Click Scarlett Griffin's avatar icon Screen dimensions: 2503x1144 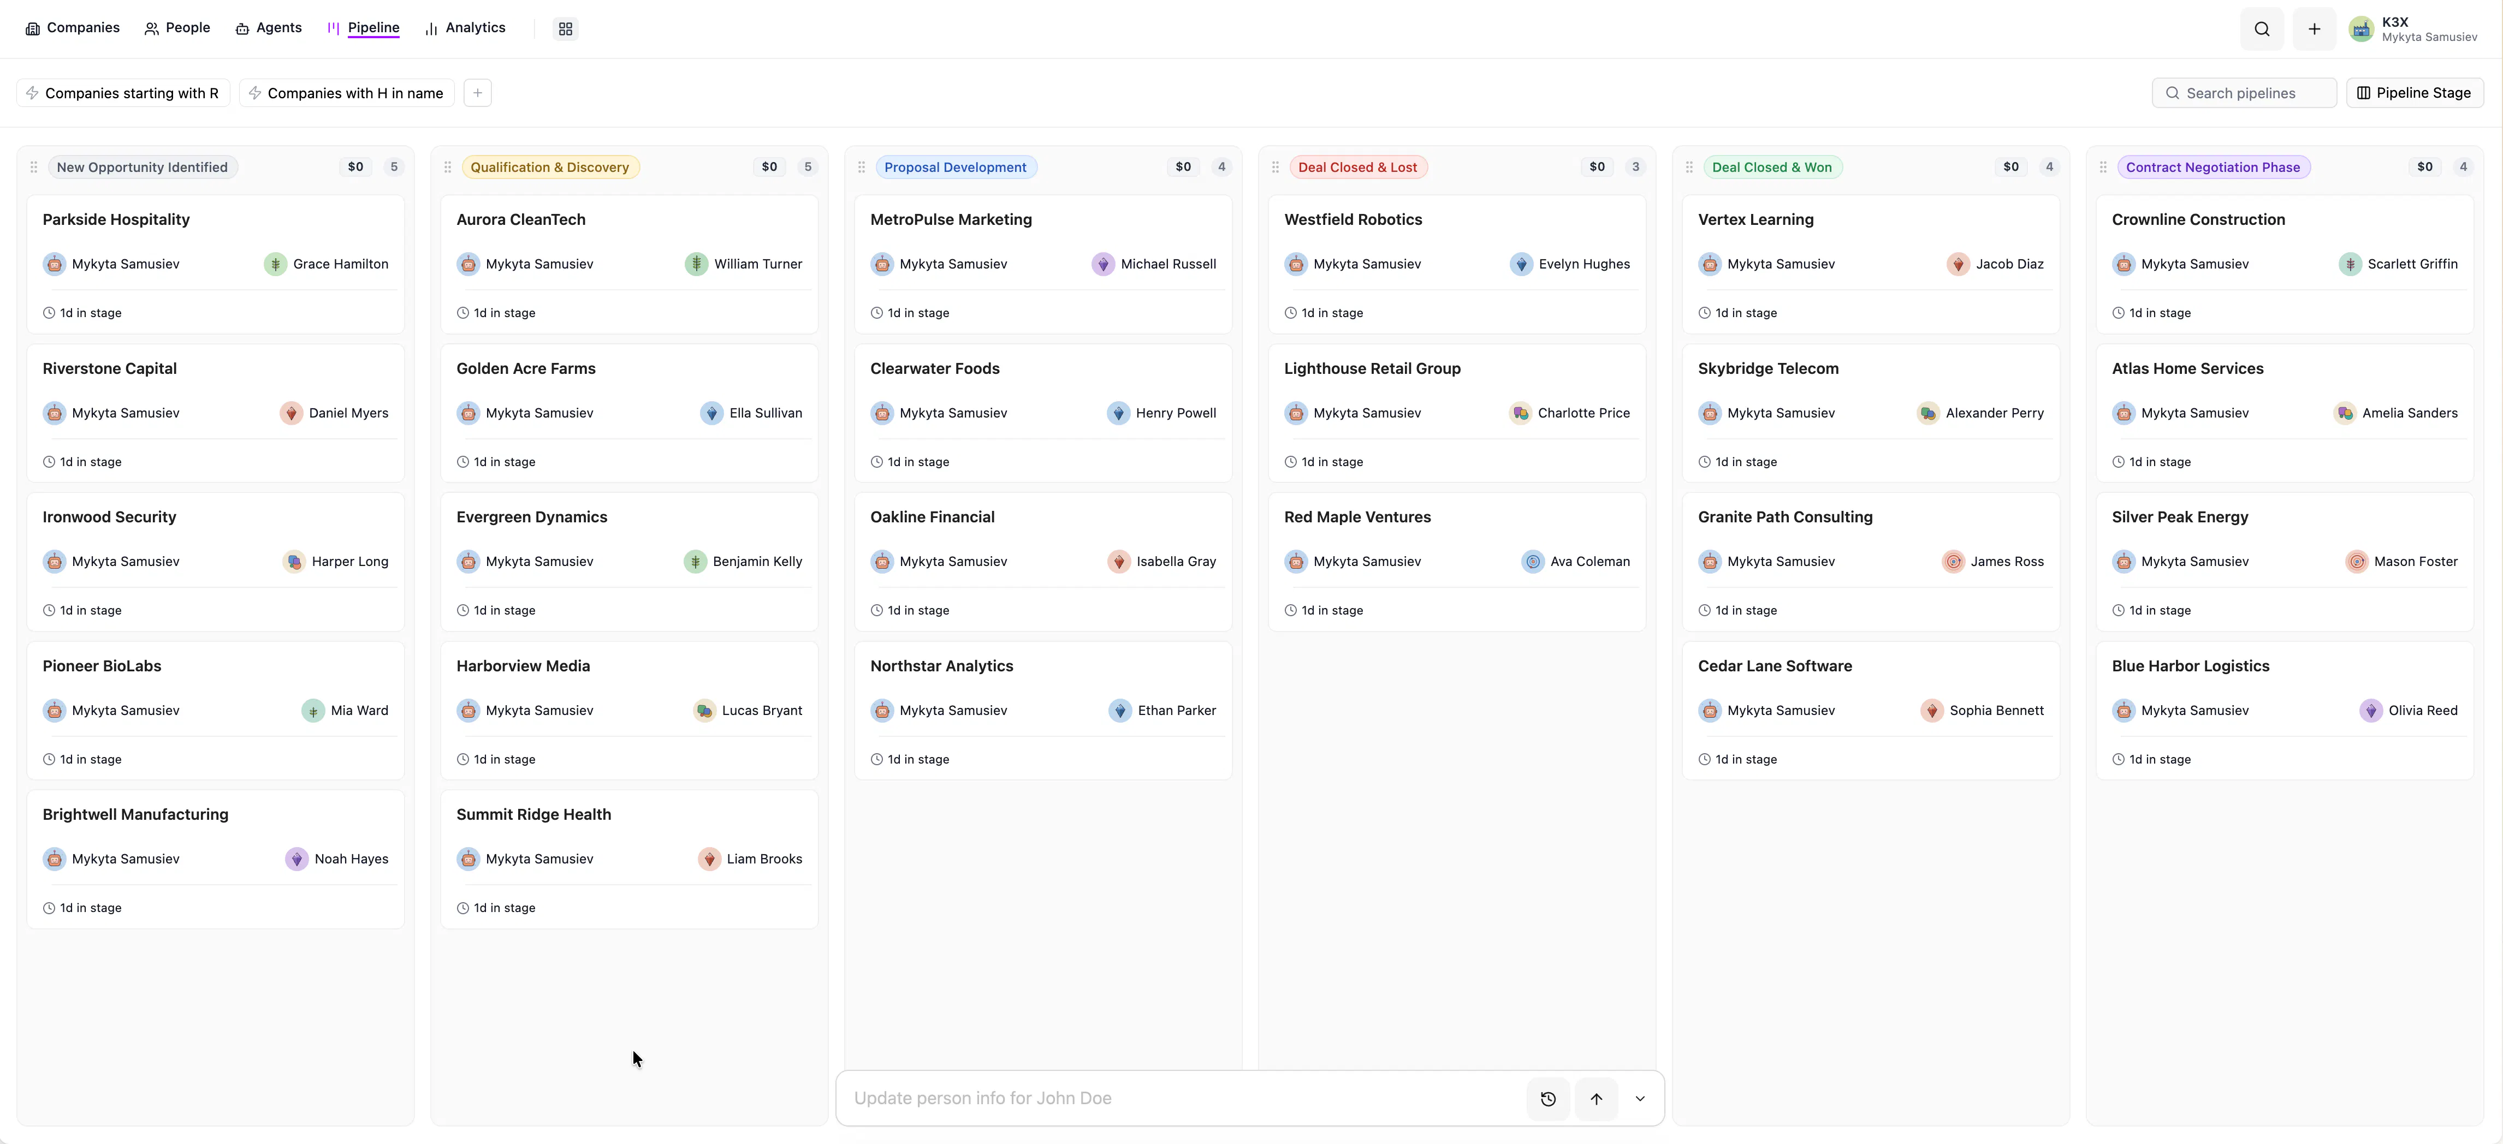point(2351,264)
